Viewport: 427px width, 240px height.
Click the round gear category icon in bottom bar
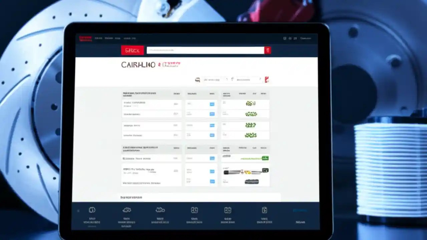pyautogui.click(x=92, y=211)
